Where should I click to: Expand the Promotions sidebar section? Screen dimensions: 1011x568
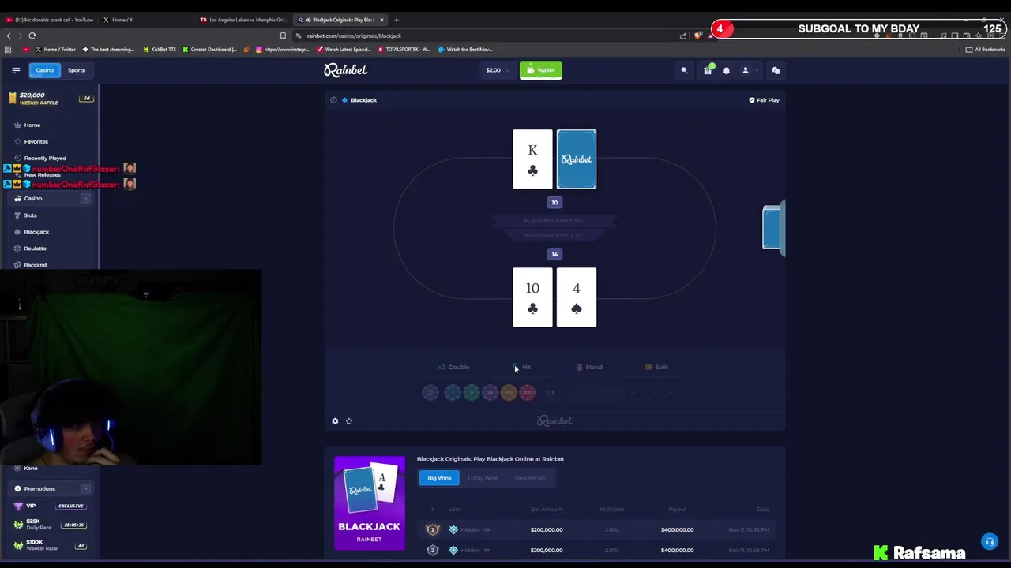pos(85,489)
